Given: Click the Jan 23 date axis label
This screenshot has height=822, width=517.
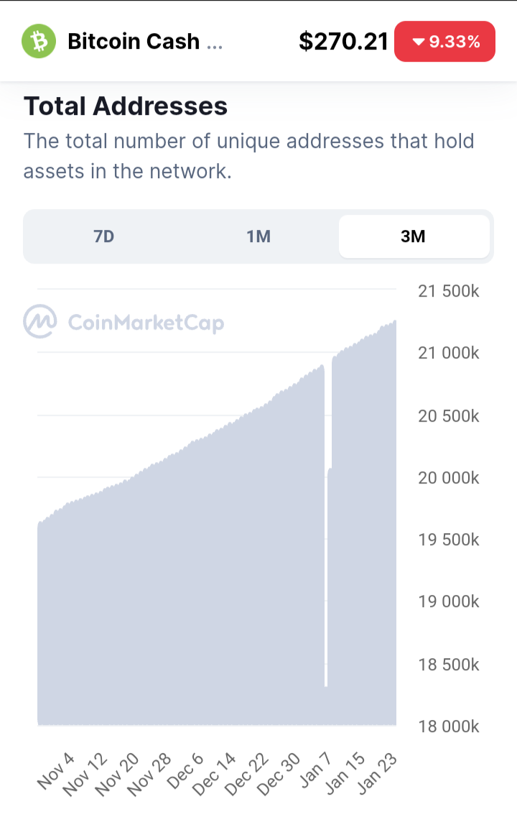Looking at the screenshot, I should pyautogui.click(x=377, y=773).
